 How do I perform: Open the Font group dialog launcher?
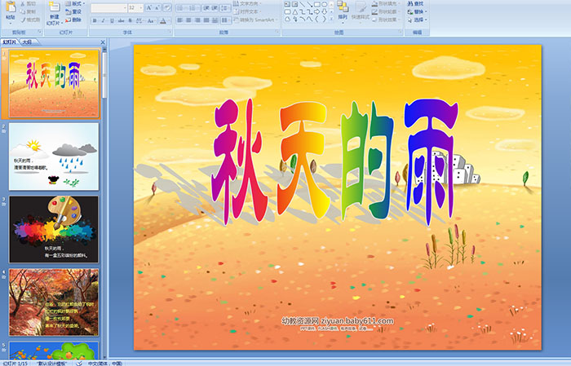170,32
